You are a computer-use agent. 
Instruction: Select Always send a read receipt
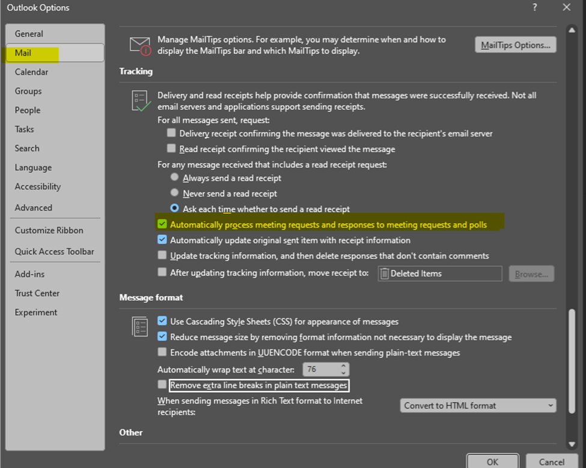[x=174, y=177]
